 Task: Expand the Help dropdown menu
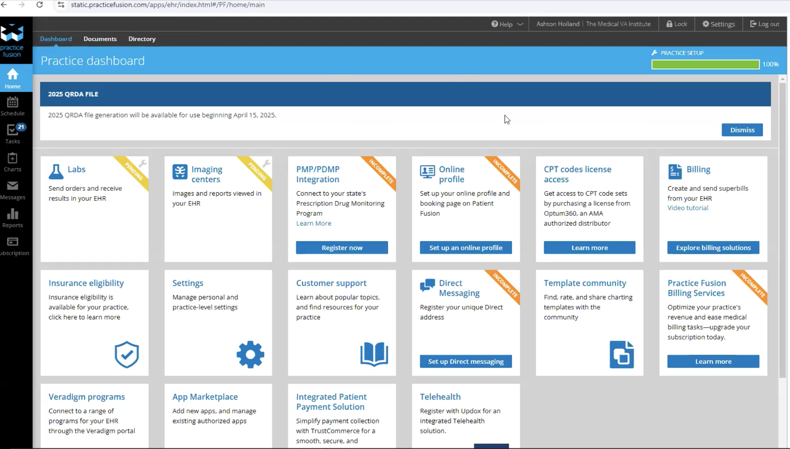tap(507, 24)
